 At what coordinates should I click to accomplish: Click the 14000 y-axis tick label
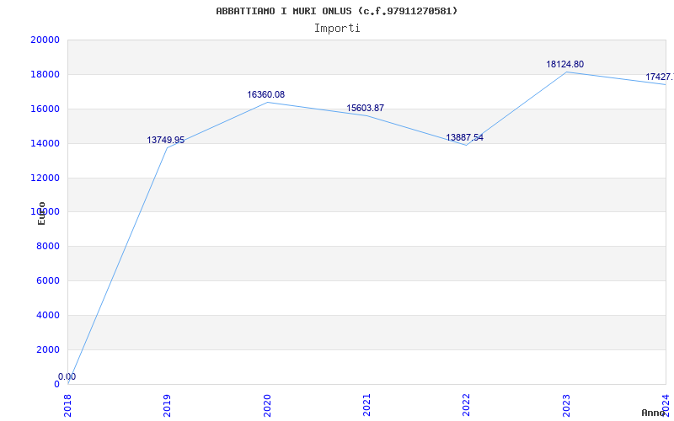45,143
